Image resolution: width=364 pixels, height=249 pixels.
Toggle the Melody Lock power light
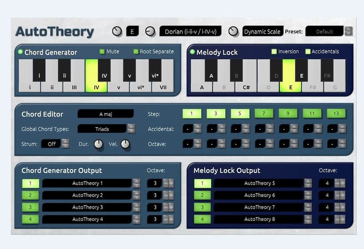pyautogui.click(x=192, y=52)
